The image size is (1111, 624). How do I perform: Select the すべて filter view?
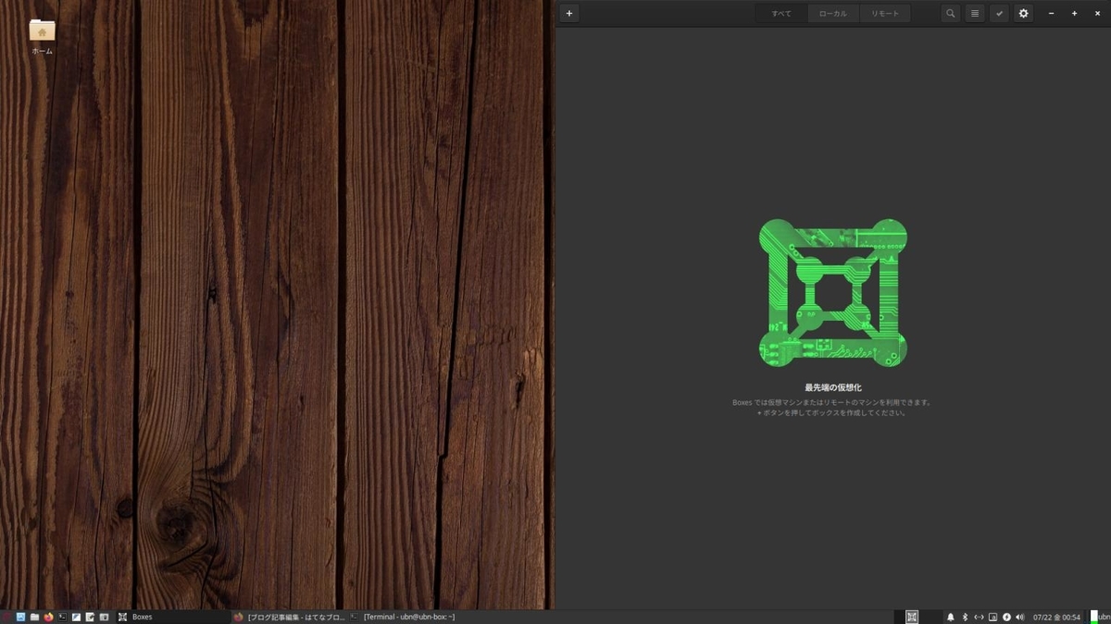point(780,13)
